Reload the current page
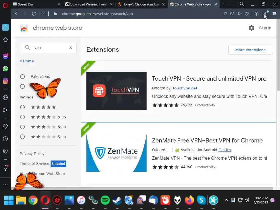The image size is (280, 210). (x=34, y=14)
